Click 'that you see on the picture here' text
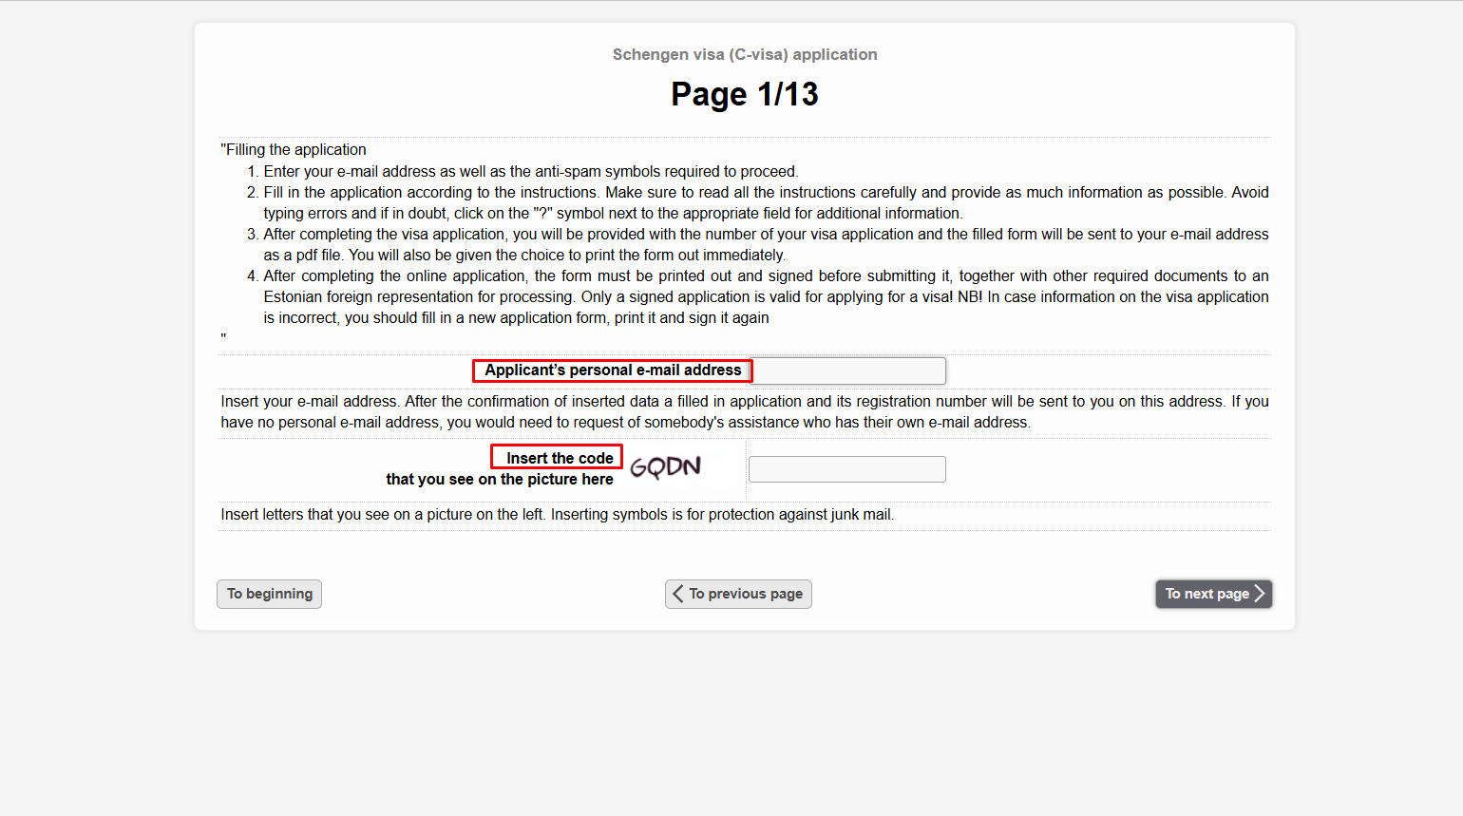The width and height of the screenshot is (1463, 816). 500,479
